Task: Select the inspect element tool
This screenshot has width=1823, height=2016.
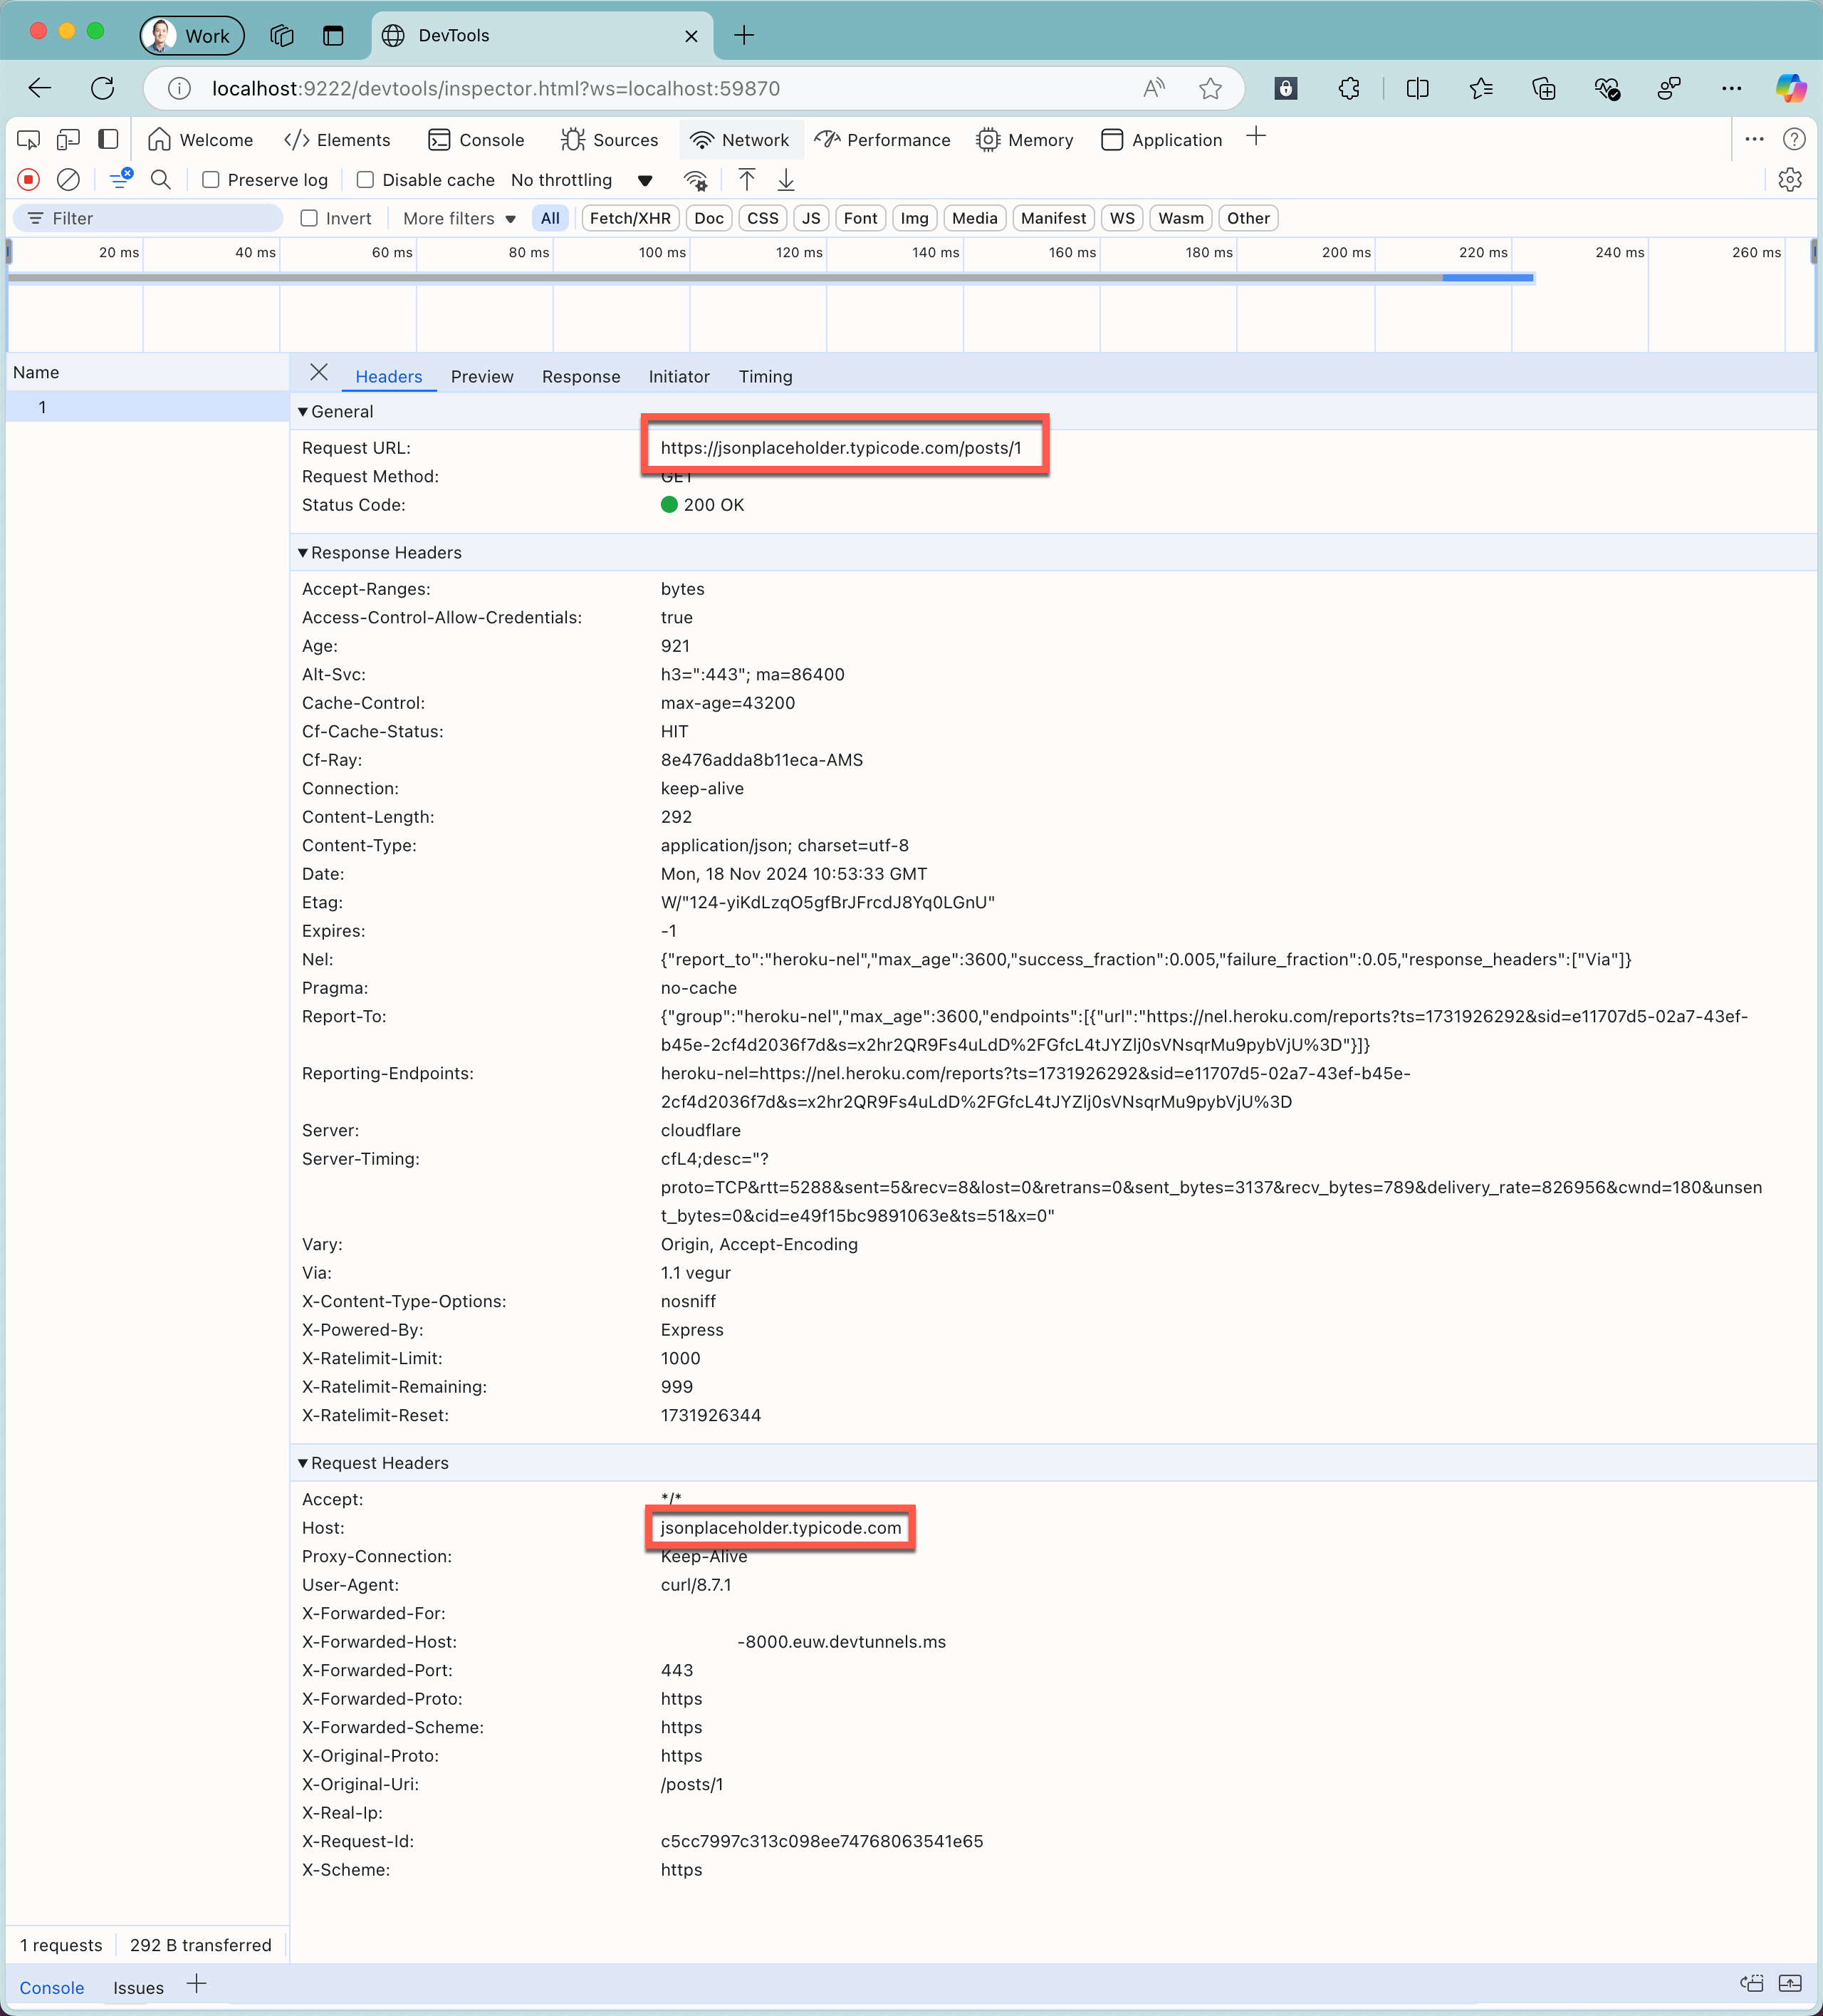Action: coord(29,140)
